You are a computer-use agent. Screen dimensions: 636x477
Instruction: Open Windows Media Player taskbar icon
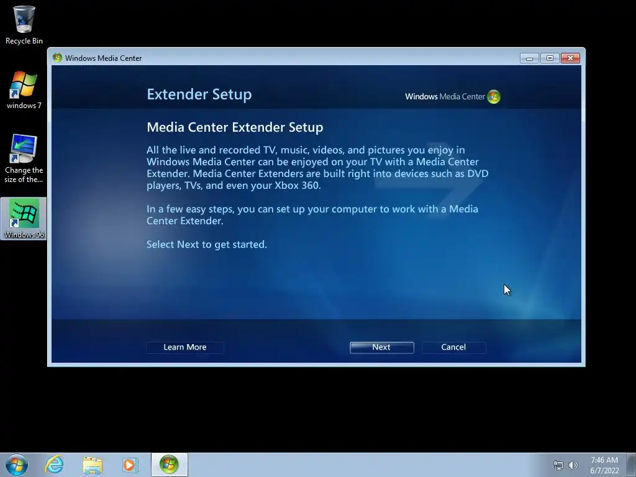[x=130, y=465]
